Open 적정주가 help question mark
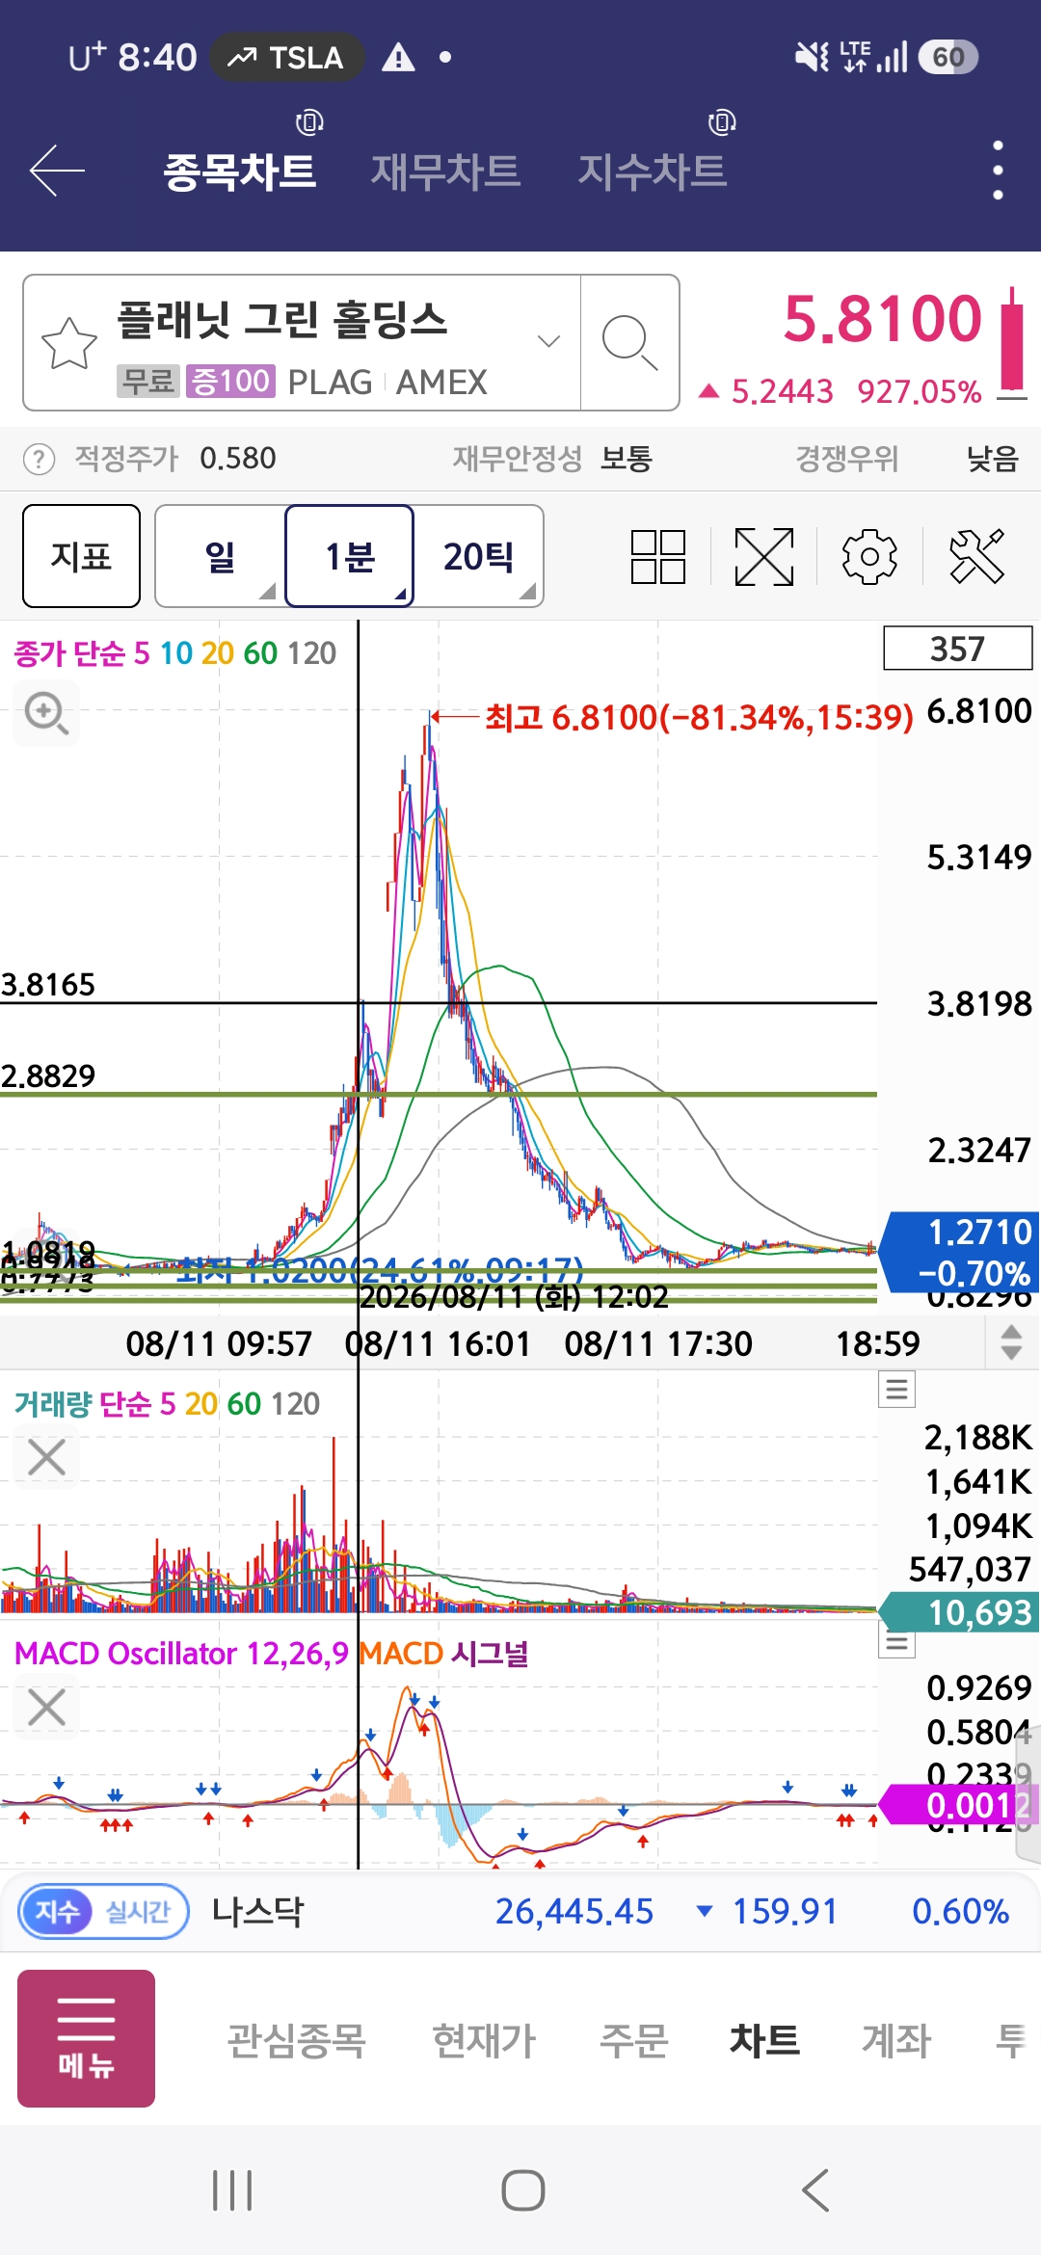The width and height of the screenshot is (1041, 2255). point(39,459)
